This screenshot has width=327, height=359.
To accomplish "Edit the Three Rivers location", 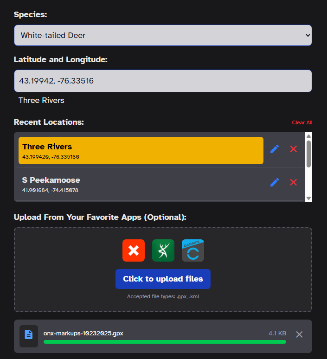I will pyautogui.click(x=275, y=149).
